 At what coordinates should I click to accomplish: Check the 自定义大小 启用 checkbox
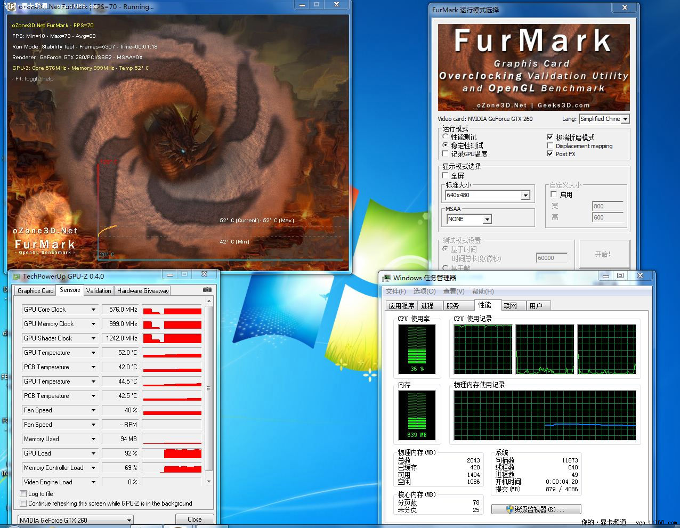click(554, 194)
